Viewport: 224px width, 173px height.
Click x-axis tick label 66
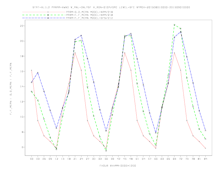(x=168, y=159)
